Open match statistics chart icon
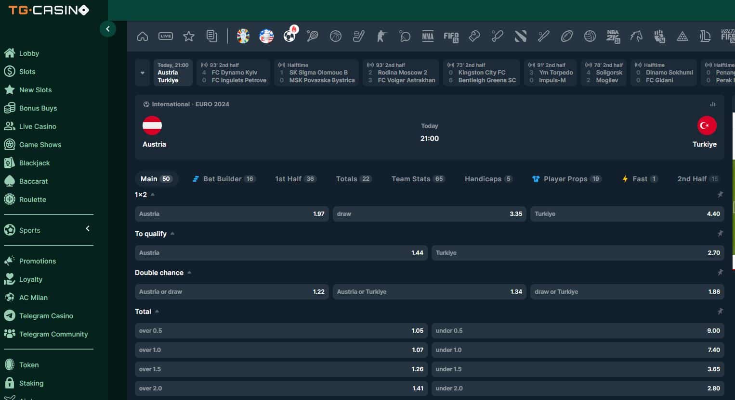 [712, 104]
